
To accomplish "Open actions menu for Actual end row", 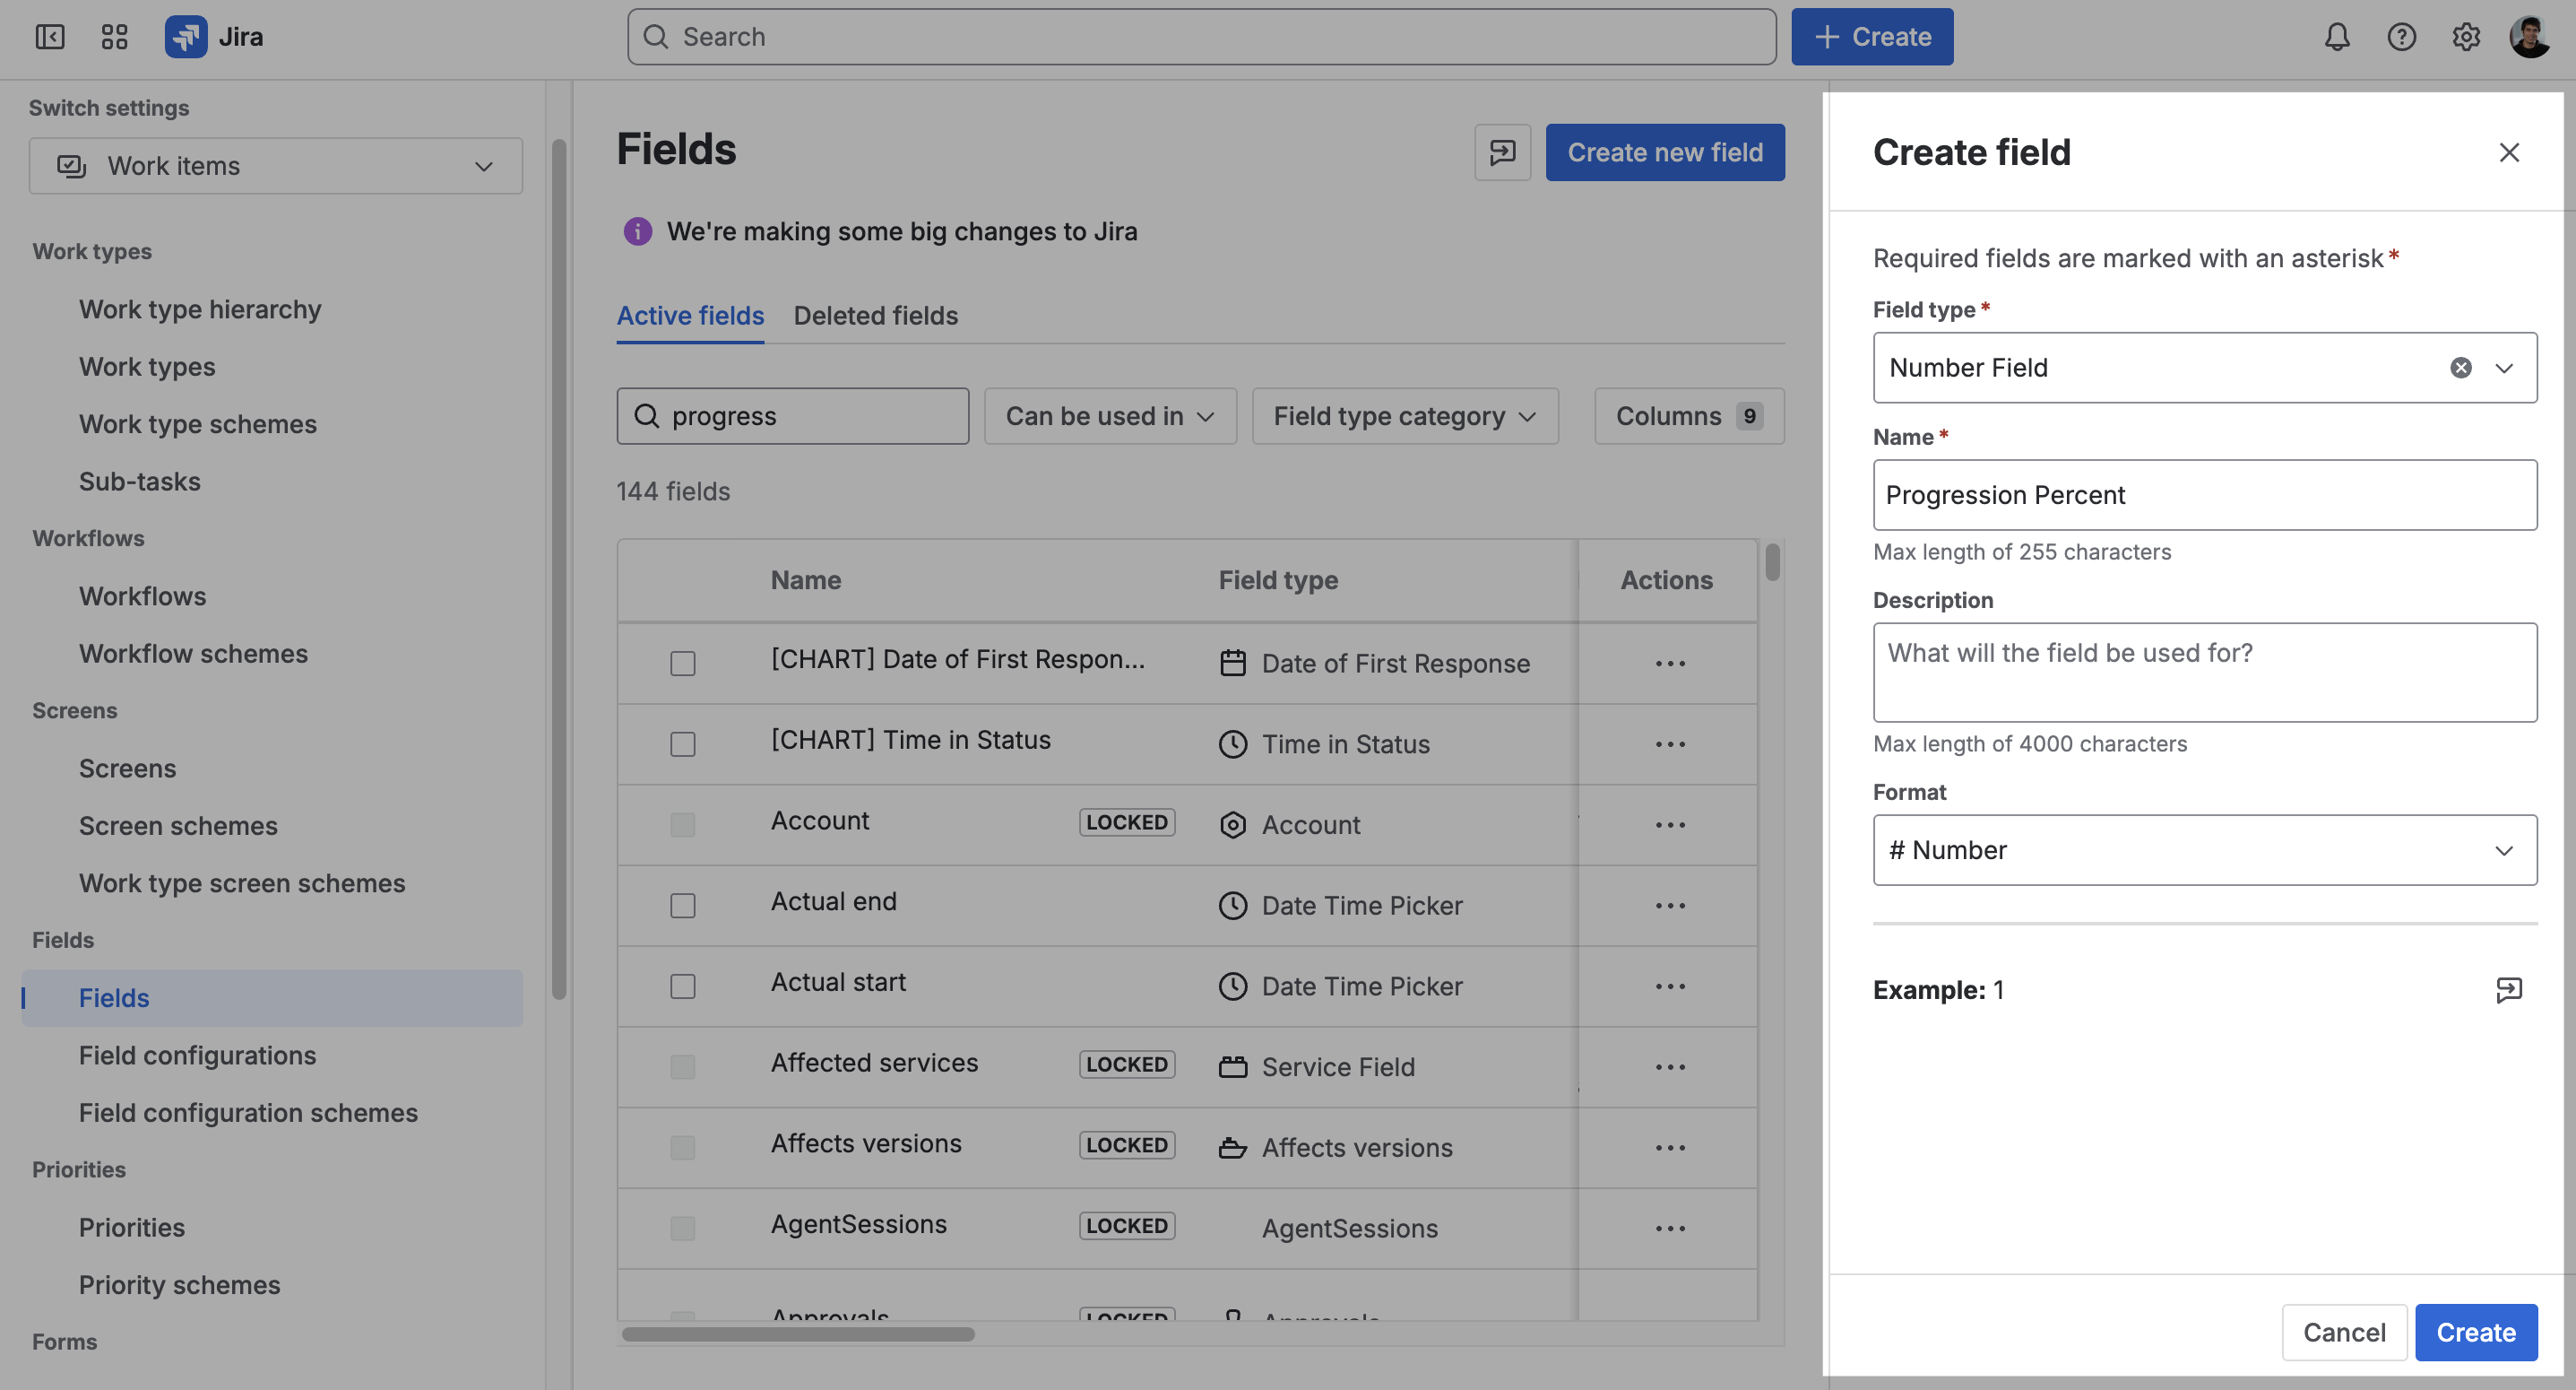I will pos(1669,906).
